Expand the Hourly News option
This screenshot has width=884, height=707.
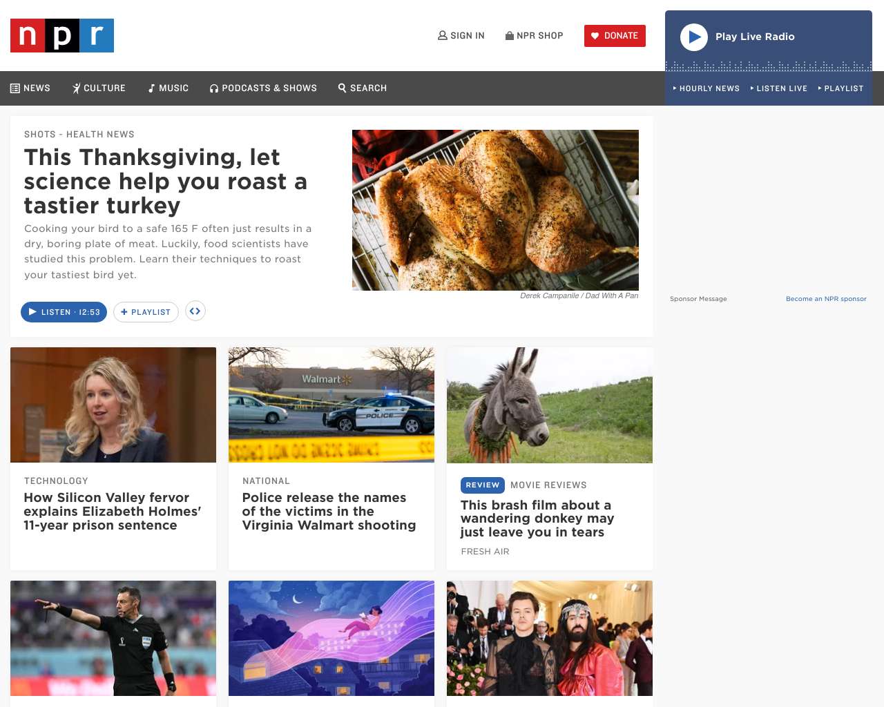click(706, 88)
